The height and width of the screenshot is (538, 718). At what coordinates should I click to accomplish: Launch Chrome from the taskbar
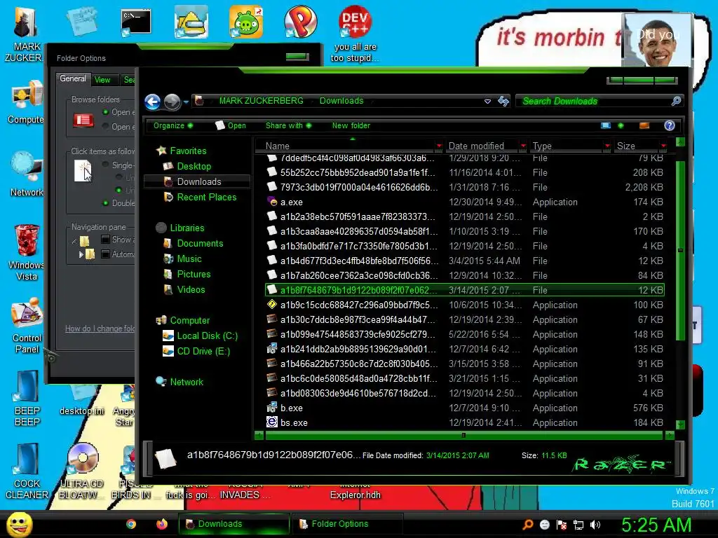pos(131,524)
